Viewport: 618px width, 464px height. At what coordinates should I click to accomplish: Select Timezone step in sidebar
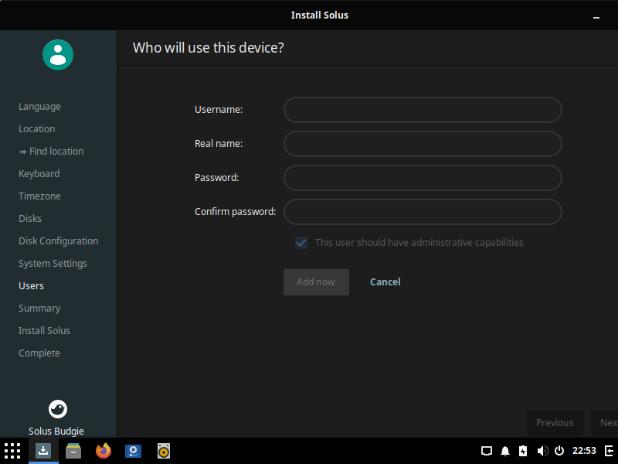click(39, 196)
